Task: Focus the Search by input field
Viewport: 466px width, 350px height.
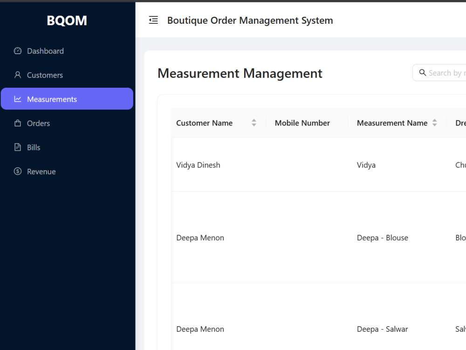Action: pos(439,73)
